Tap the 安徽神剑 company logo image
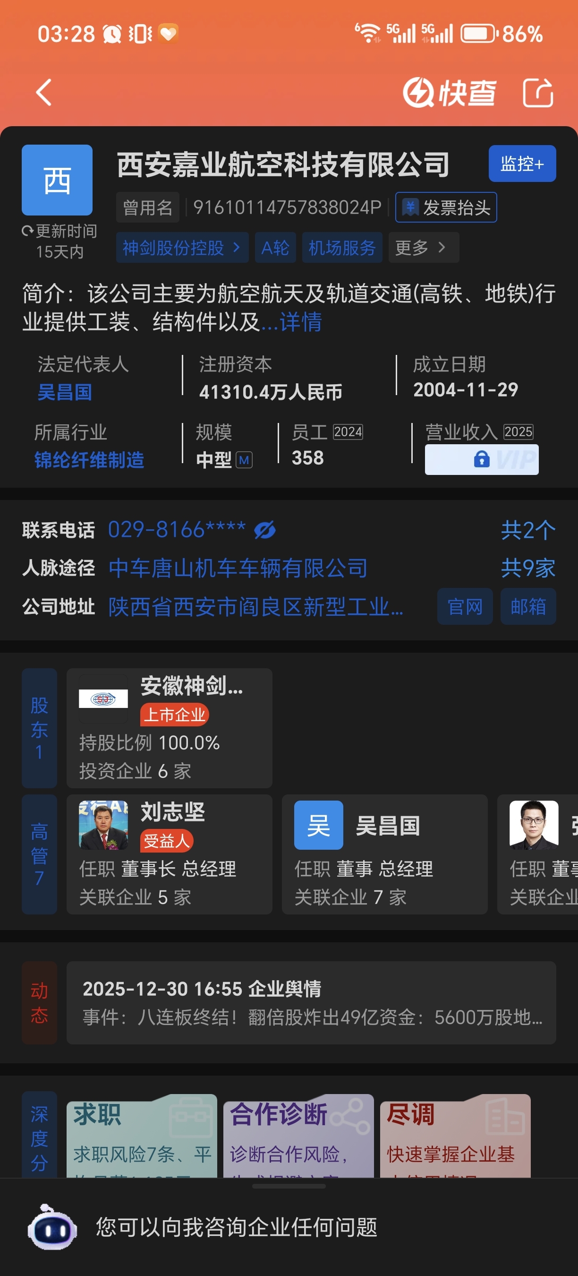578x1276 pixels. (103, 699)
